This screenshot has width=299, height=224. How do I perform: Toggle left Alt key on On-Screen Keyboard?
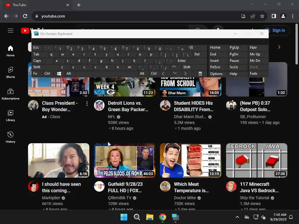point(71,74)
